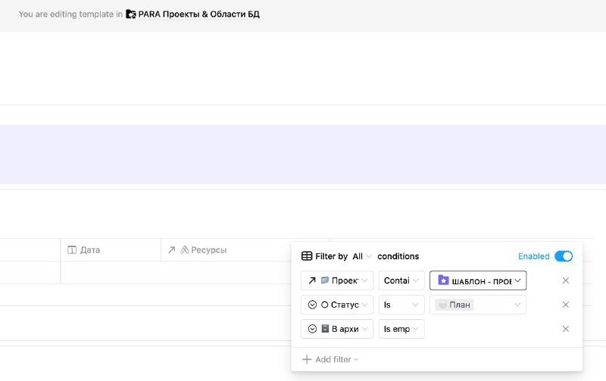This screenshot has width=606, height=381.
Task: Open the В архи property dropdown
Action: (337, 329)
